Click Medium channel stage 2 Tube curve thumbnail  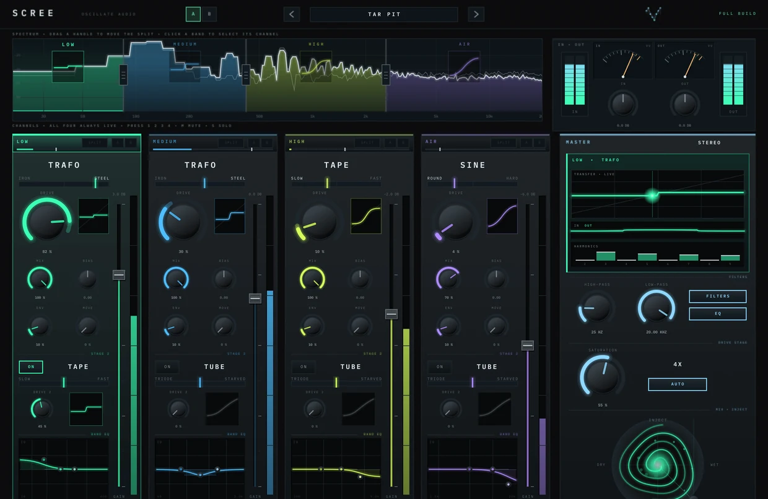[x=222, y=409]
